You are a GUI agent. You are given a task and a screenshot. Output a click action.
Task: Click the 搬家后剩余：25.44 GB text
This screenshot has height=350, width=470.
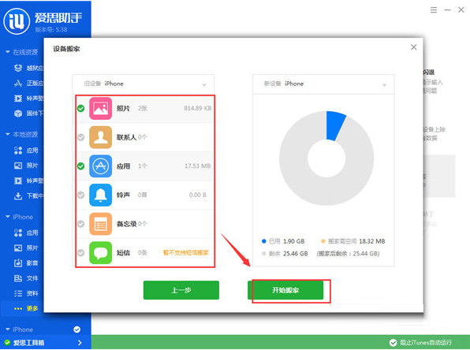(x=348, y=254)
